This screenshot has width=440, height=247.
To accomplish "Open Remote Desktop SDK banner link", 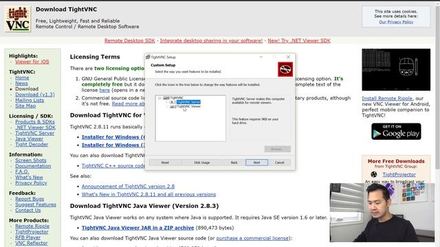I will 130,40.
